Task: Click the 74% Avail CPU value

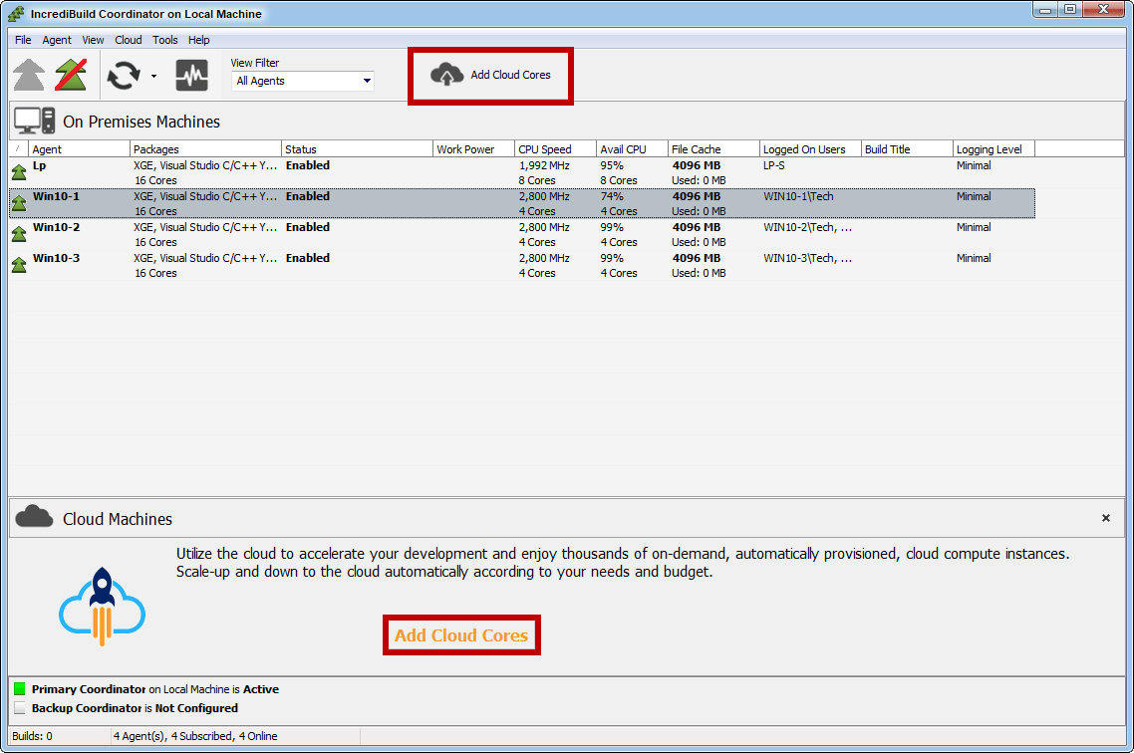Action: [612, 196]
